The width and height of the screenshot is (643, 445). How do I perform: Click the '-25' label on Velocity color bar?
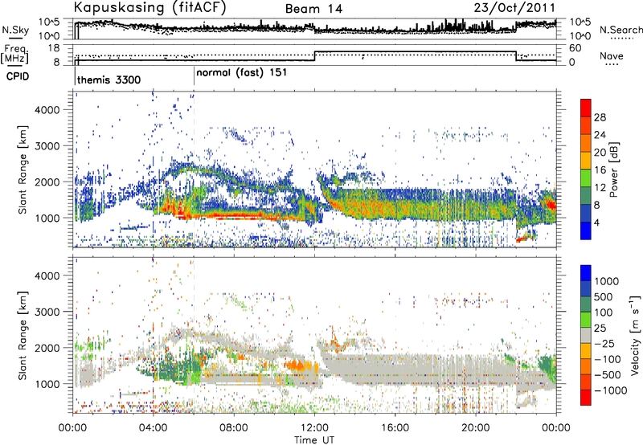(x=604, y=343)
